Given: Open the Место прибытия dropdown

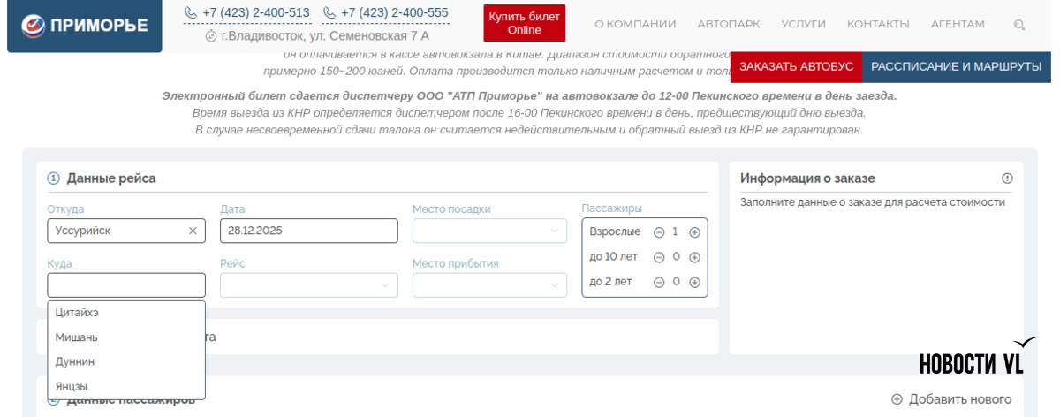Looking at the screenshot, I should 489,284.
